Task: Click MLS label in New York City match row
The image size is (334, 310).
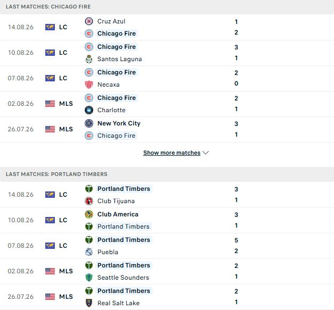Action: pos(66,129)
